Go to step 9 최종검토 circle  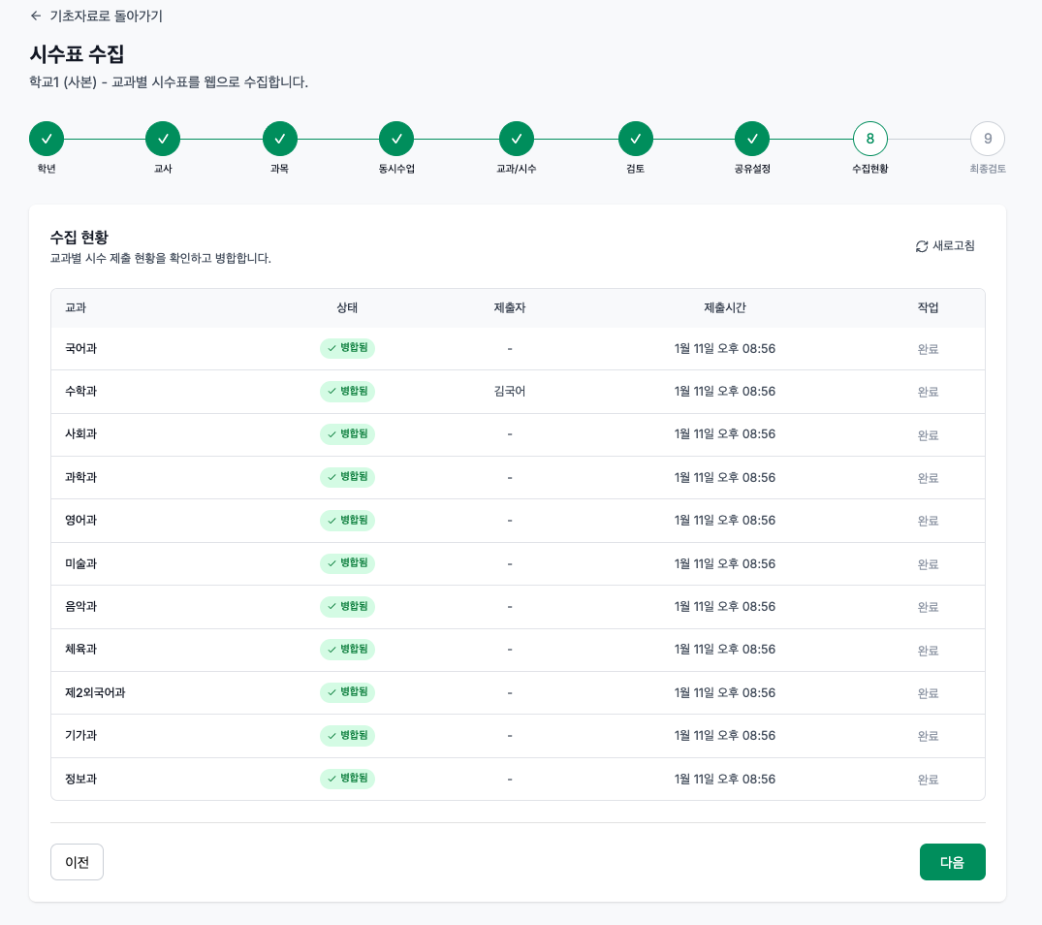[x=988, y=139]
